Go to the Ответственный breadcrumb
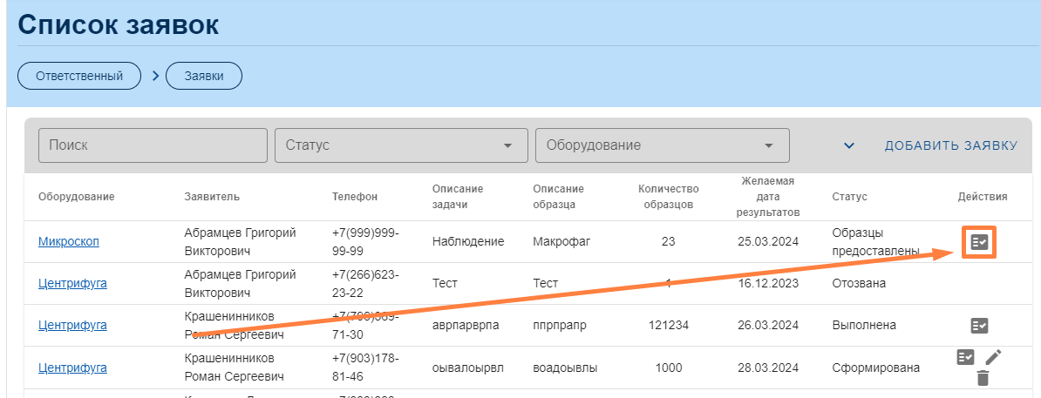This screenshot has width=1041, height=398. (x=79, y=76)
